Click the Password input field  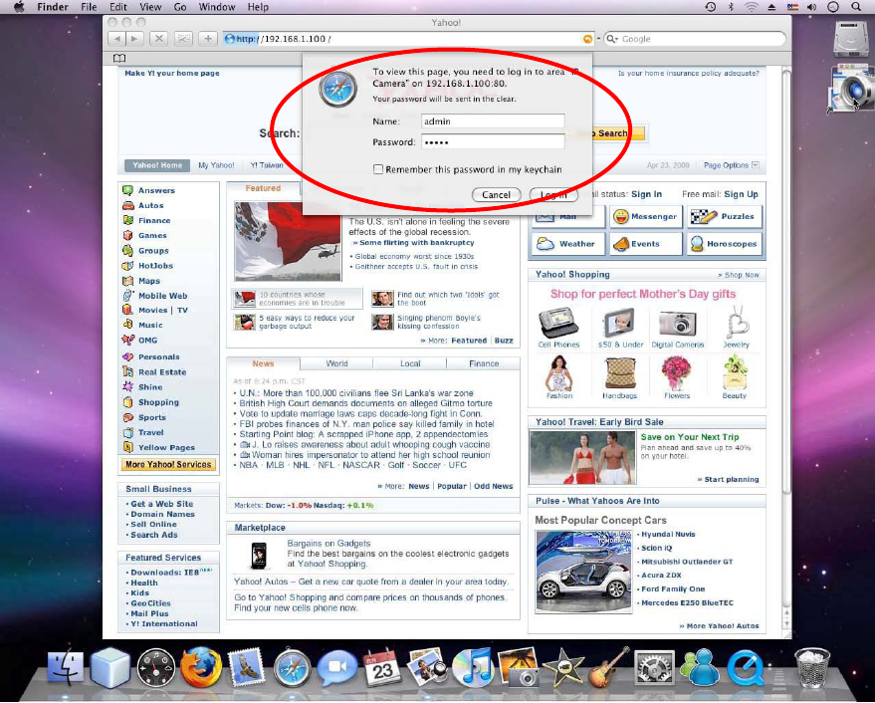pos(493,141)
